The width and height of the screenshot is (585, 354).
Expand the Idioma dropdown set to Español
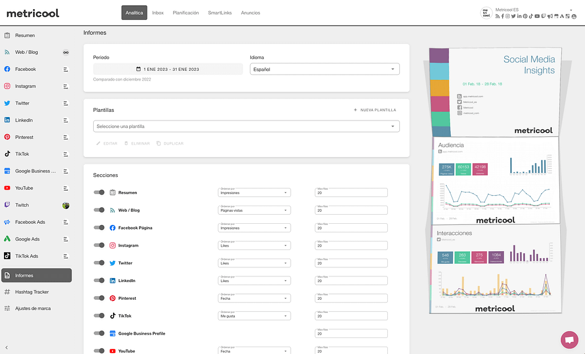coord(324,69)
